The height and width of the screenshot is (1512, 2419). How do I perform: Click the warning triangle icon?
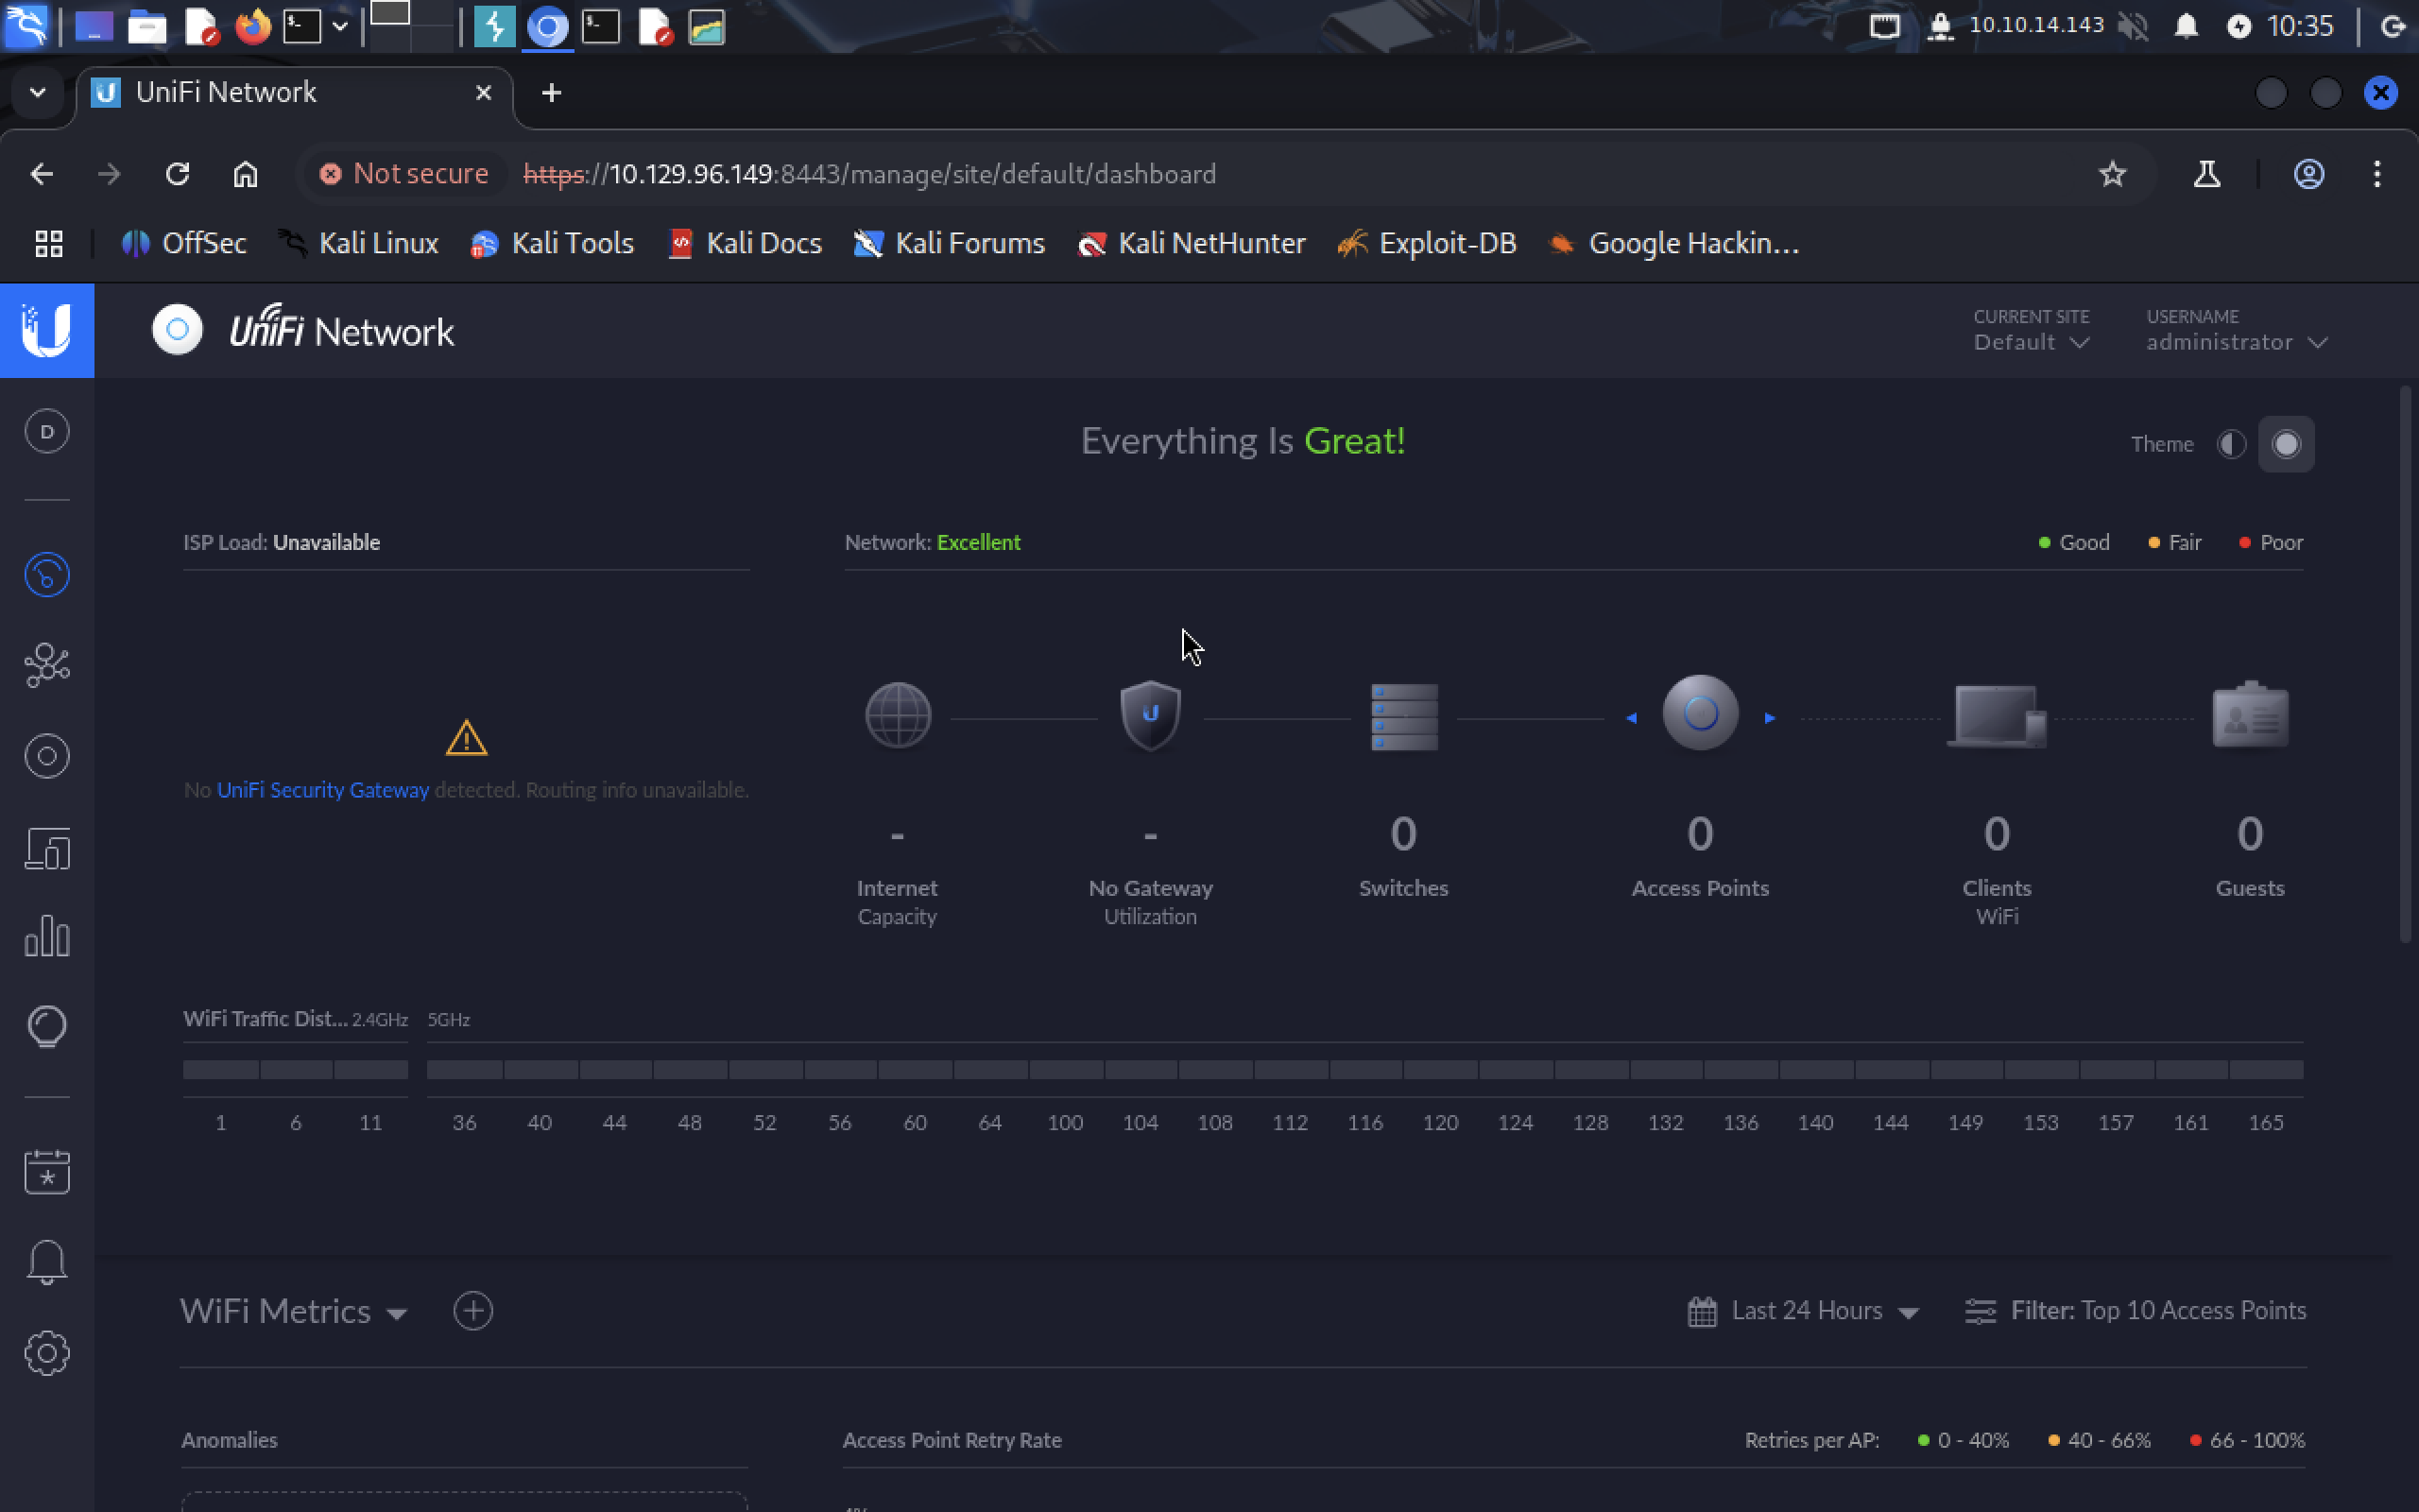pyautogui.click(x=466, y=738)
